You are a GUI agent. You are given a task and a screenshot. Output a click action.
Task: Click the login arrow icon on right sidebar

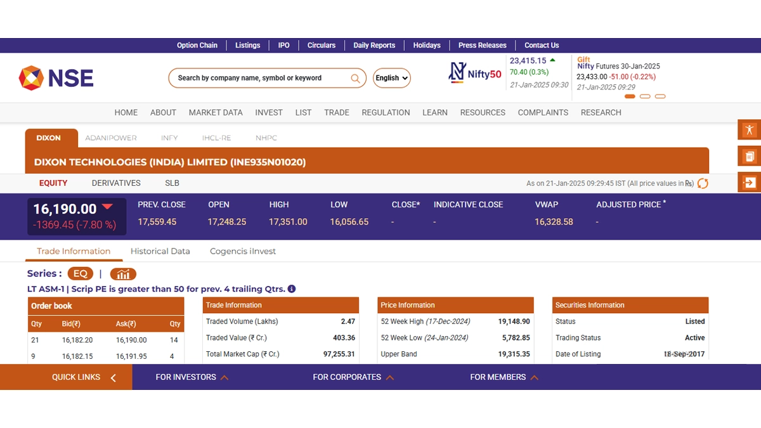749,183
